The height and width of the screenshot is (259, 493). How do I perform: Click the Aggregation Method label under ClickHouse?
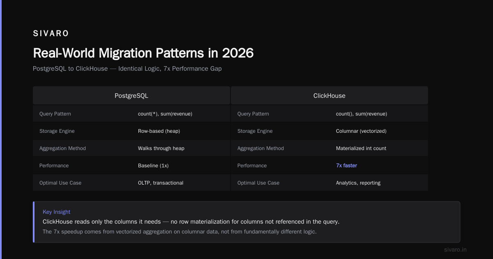point(260,148)
